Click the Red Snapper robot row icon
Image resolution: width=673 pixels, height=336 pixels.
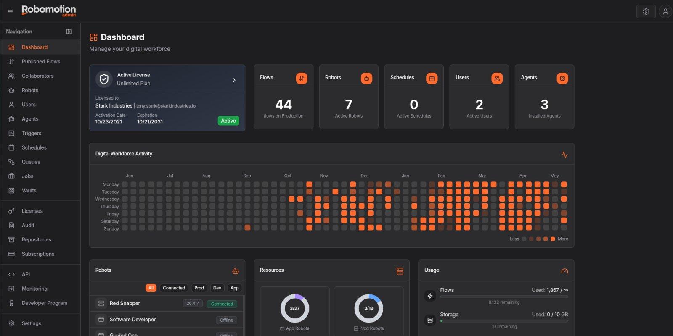101,303
